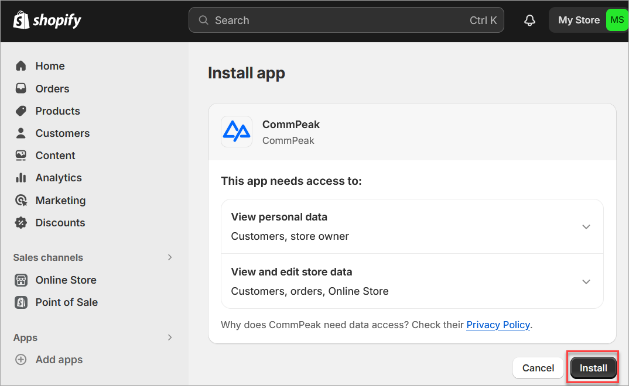The height and width of the screenshot is (386, 629).
Task: Open Online Store sales channel
Action: [66, 280]
